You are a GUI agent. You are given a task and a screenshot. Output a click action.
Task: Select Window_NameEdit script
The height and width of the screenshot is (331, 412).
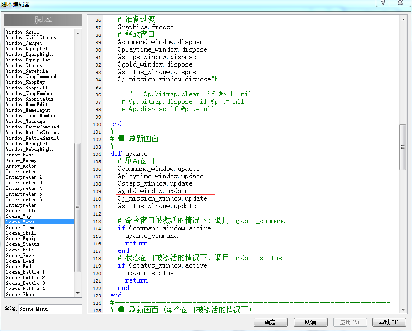click(x=27, y=104)
